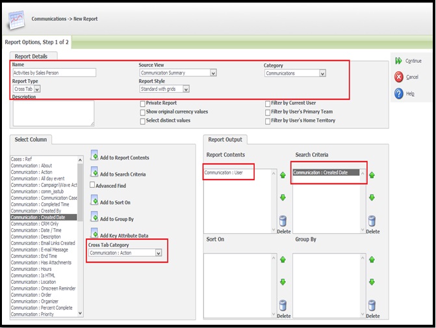Click the Add to Search Criteria icon
Screen dimensions: 436x328
click(x=94, y=173)
